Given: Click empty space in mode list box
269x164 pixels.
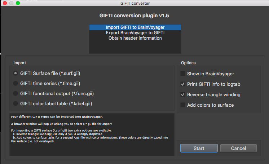Looking at the screenshot, I should pyautogui.click(x=135, y=47).
